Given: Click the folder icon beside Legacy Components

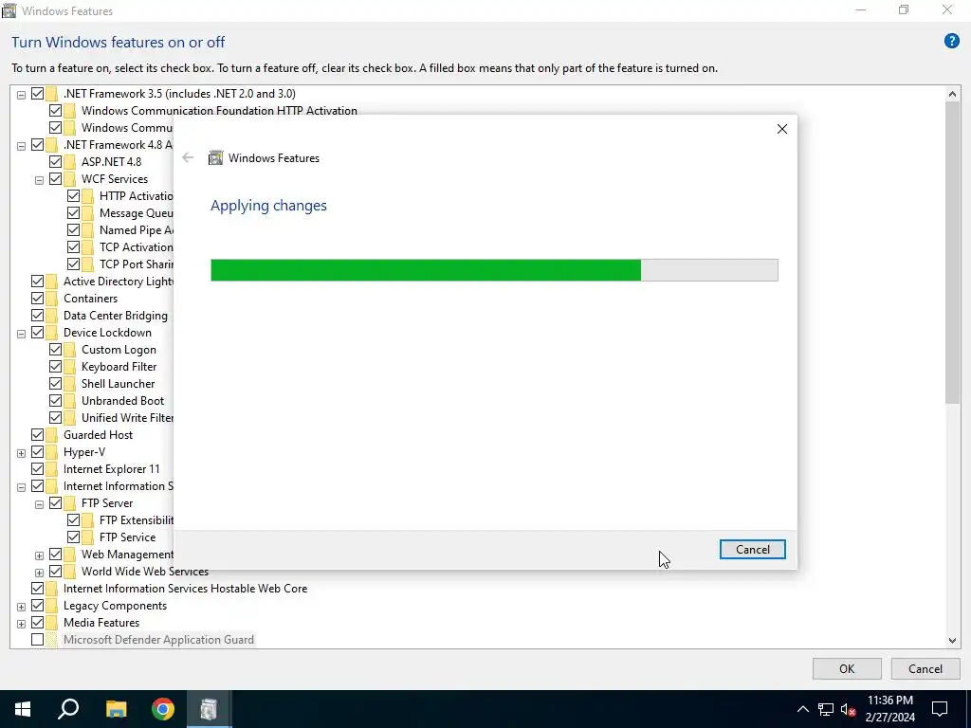Looking at the screenshot, I should click(51, 606).
